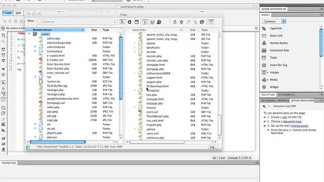324x182 pixels.
Task: Click the Insert Div Tag icon
Action: click(x=264, y=65)
